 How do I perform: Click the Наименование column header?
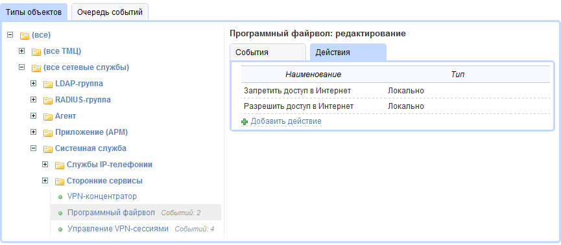[313, 75]
